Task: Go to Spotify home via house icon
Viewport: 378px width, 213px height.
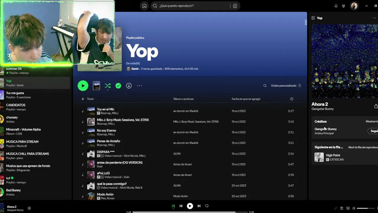Action: (x=144, y=6)
